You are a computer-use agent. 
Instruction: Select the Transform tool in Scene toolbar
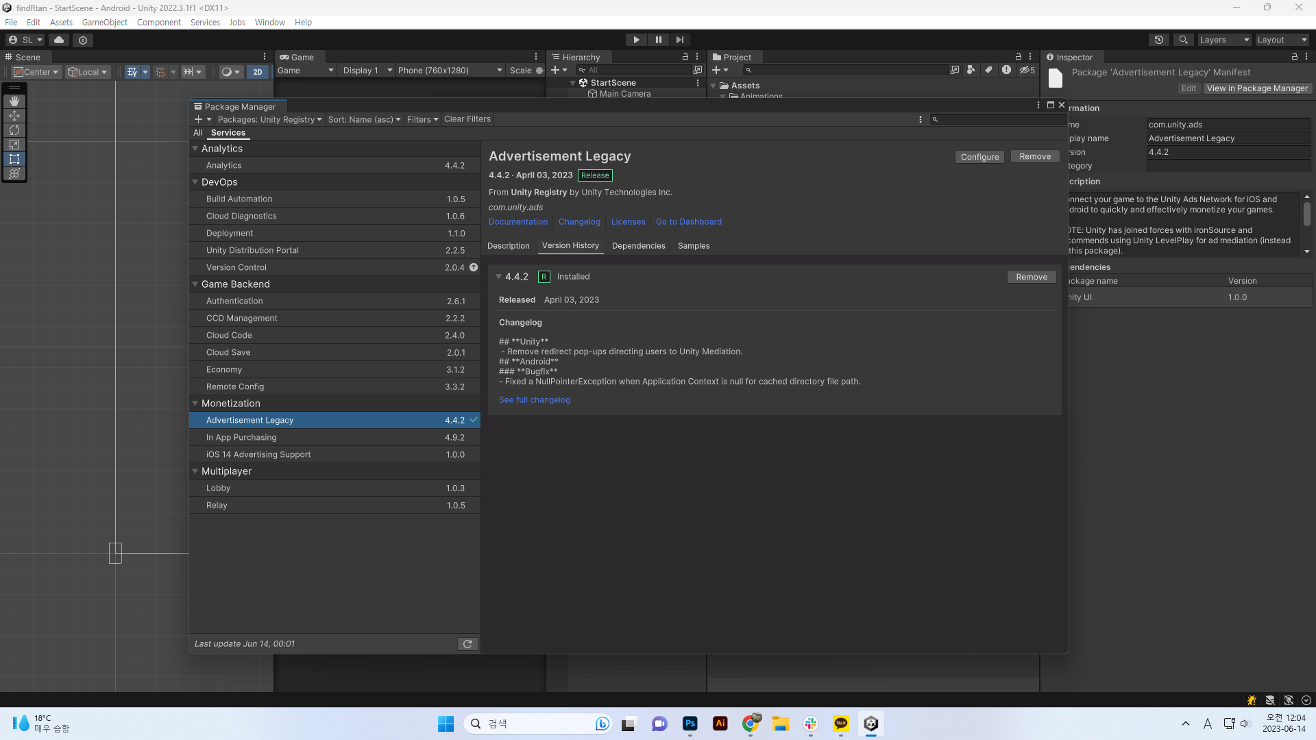click(14, 173)
